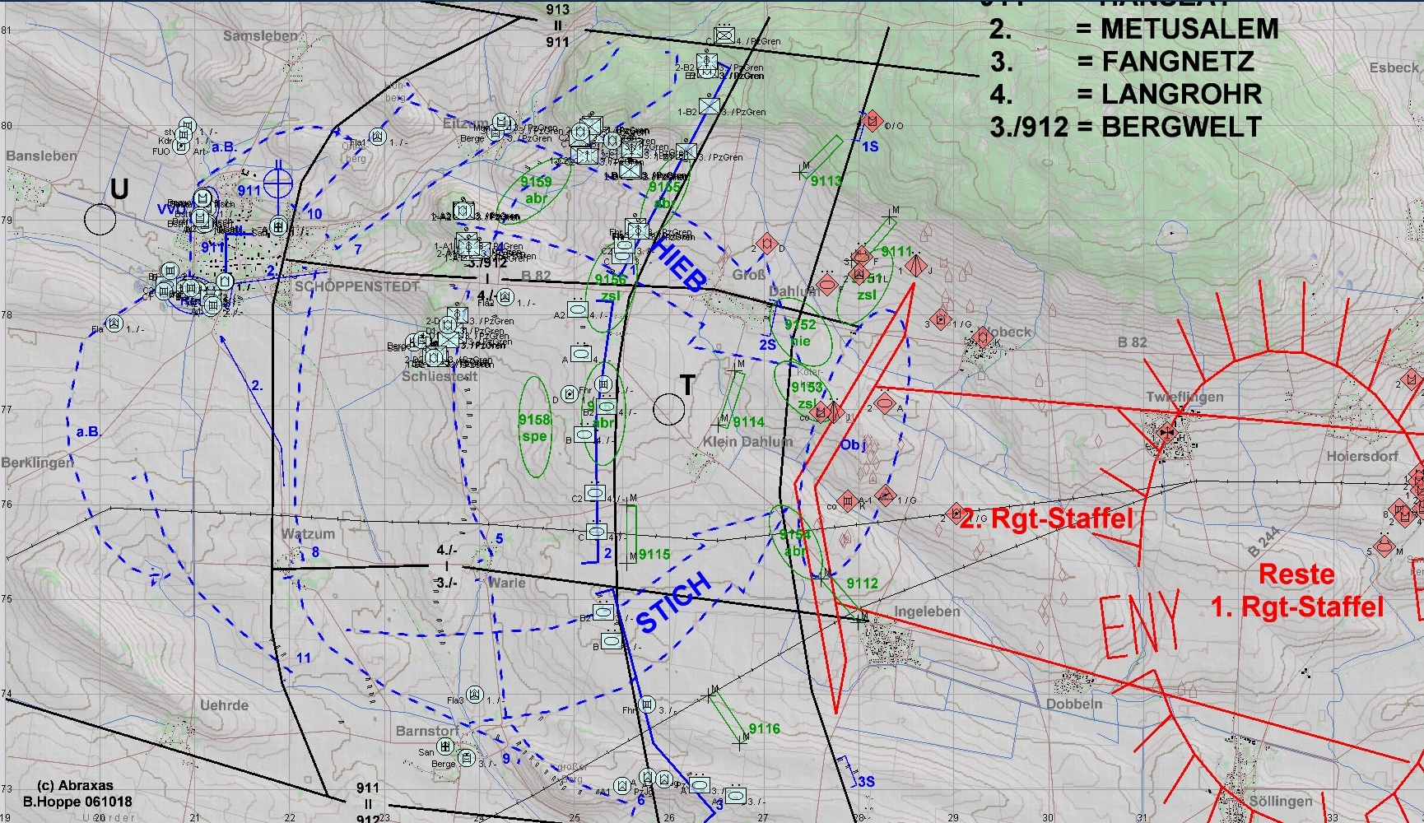Click the Fla3 unit symbol above Barnstorf
1424x823 pixels.
coord(474,695)
